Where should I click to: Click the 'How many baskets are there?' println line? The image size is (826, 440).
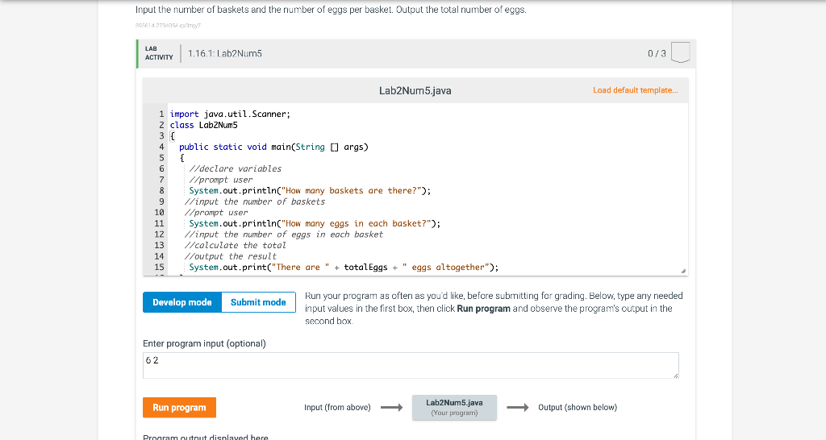[310, 190]
